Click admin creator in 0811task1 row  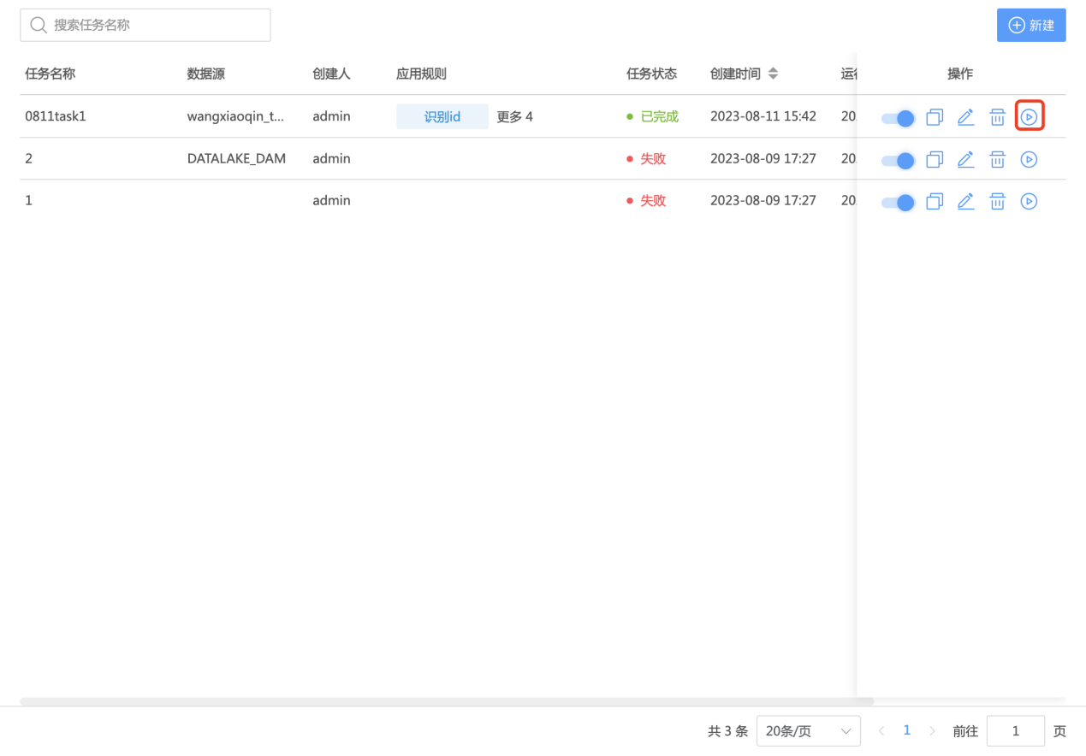click(331, 116)
